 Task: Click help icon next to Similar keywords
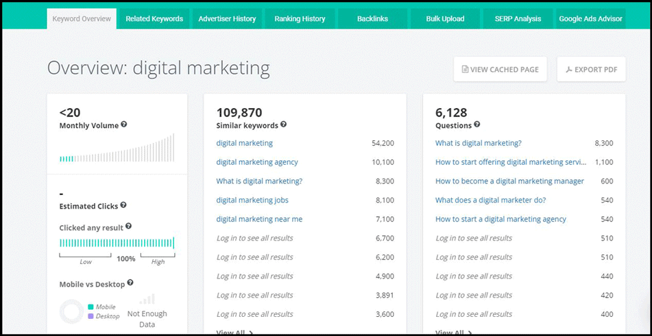(x=283, y=125)
